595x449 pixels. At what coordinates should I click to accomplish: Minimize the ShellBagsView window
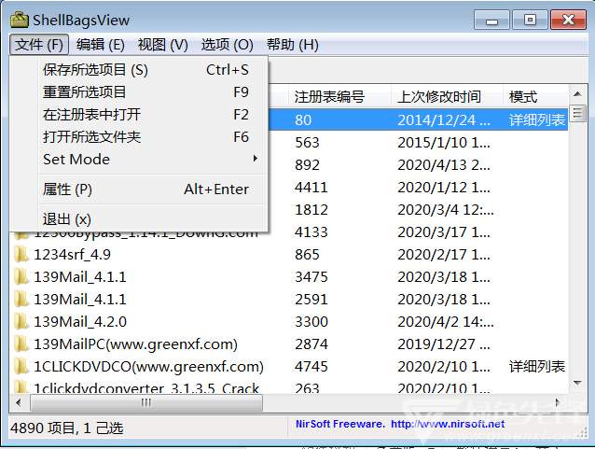pyautogui.click(x=491, y=20)
